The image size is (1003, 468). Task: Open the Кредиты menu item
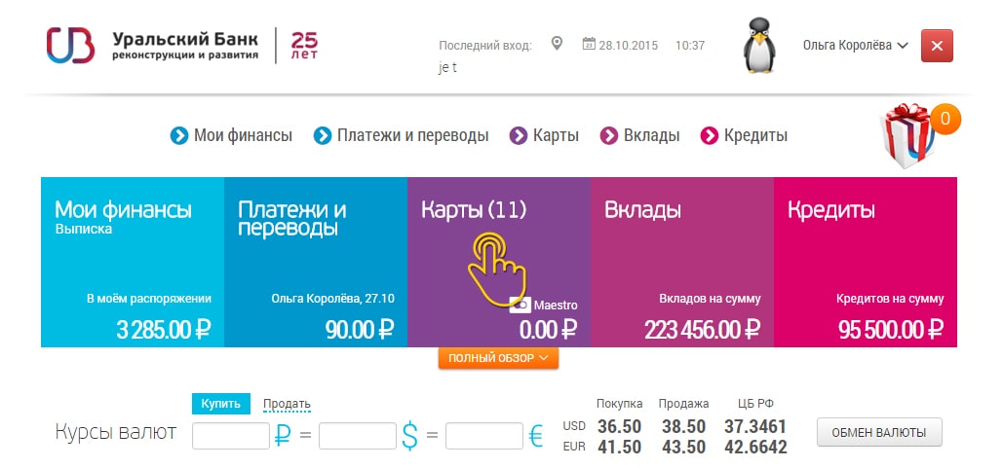[744, 135]
